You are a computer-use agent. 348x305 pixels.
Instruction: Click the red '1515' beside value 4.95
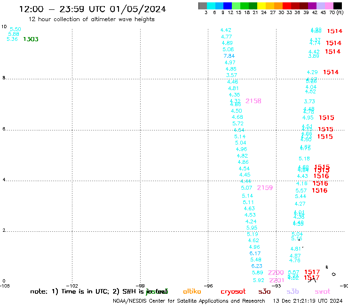pyautogui.click(x=326, y=118)
